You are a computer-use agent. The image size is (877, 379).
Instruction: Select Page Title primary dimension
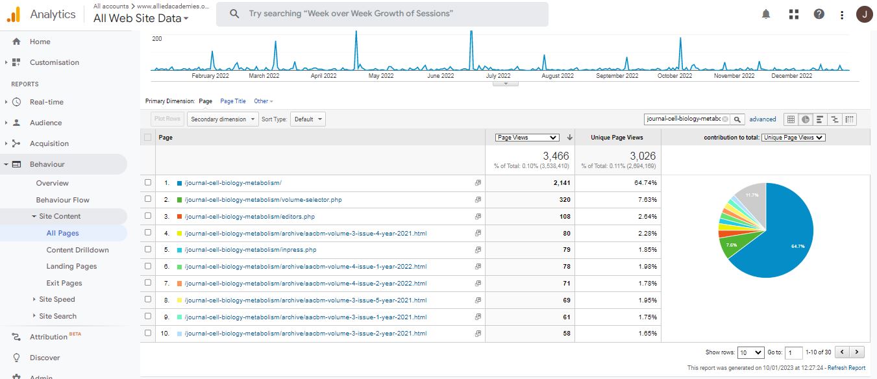pyautogui.click(x=232, y=101)
